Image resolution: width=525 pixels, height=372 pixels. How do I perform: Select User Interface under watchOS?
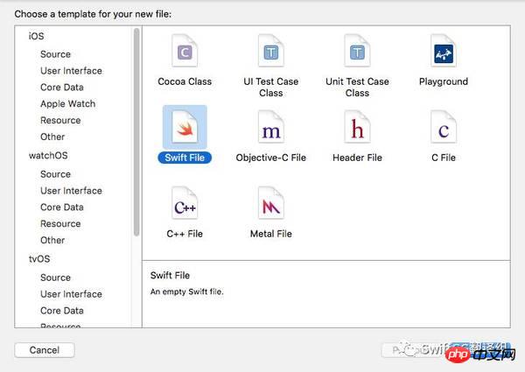point(71,191)
